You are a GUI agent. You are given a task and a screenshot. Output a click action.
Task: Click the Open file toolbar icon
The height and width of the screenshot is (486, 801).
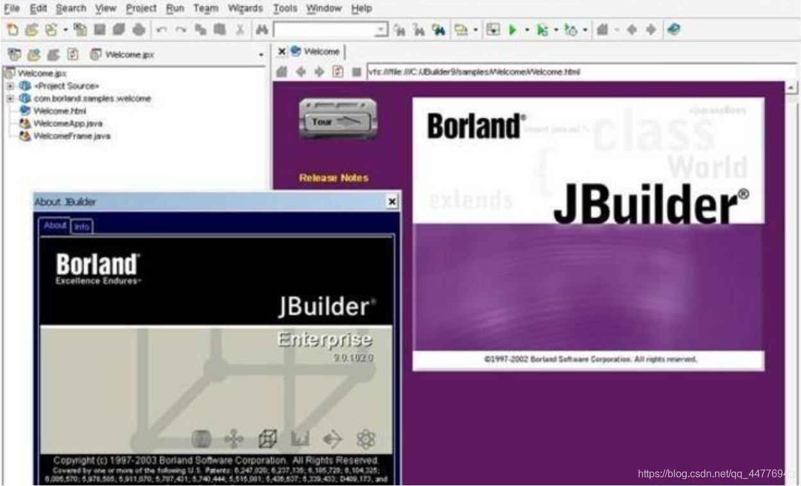pos(31,29)
